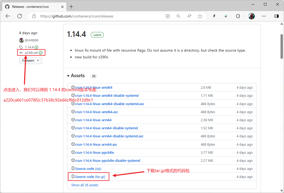Reload the page with refresh icon
The height and width of the screenshot is (193, 284).
coord(20,16)
